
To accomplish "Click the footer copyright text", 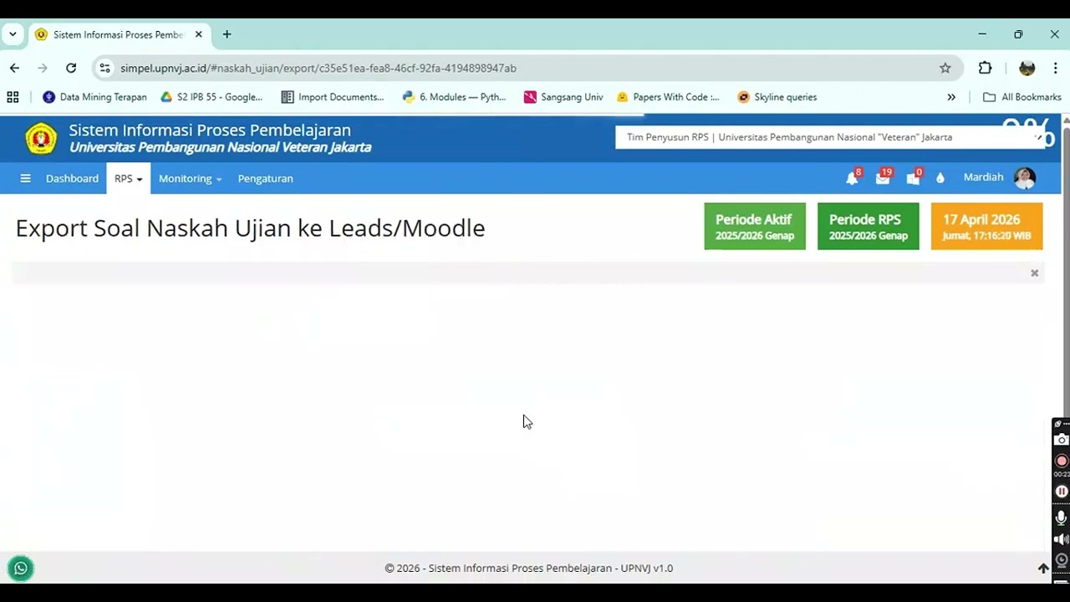I will tap(528, 568).
